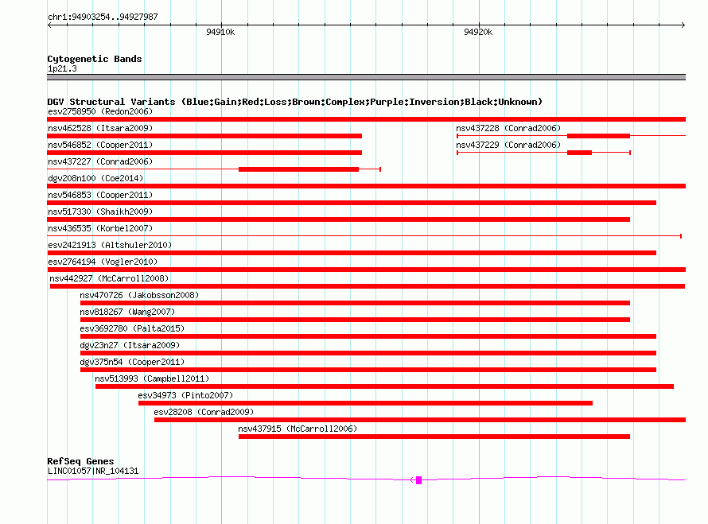
Task: Click the DGV Structural Variants track title
Action: click(295, 102)
